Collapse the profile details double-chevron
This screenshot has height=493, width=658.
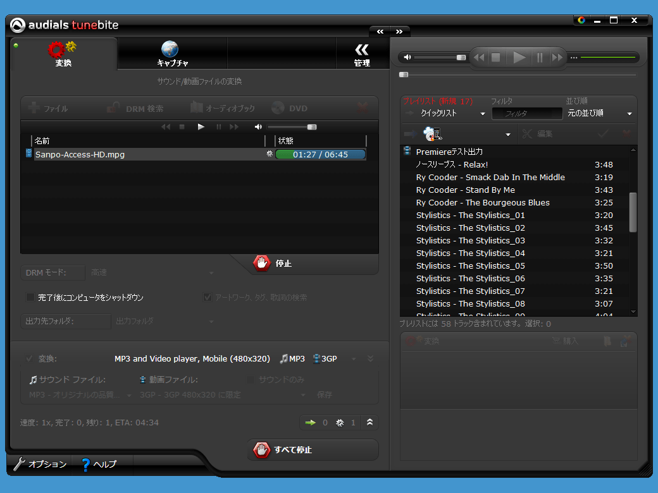(370, 358)
